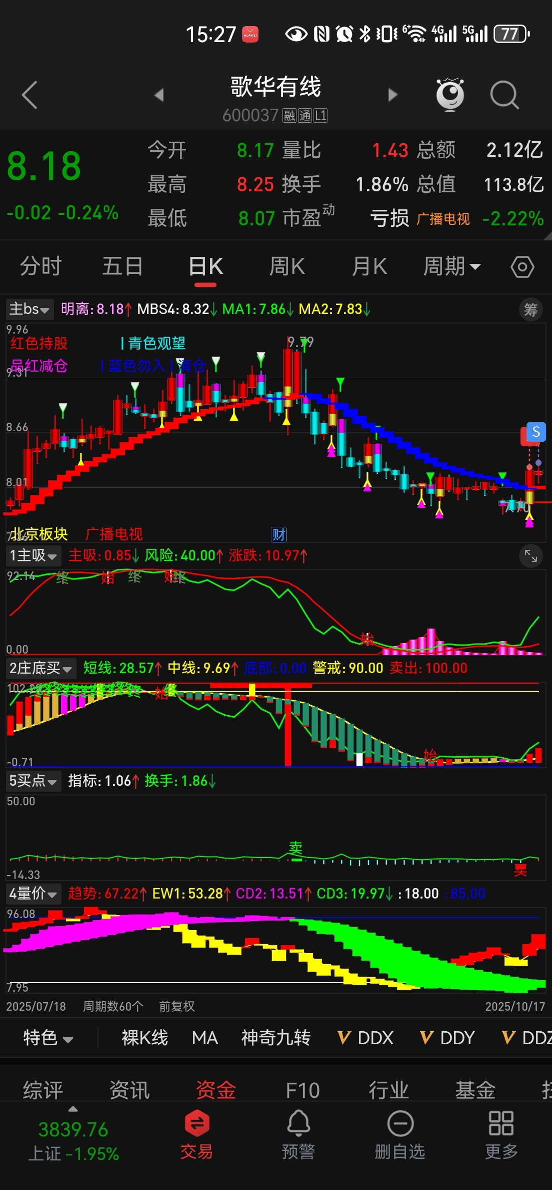The image size is (552, 1190).
Task: Switch to 月K tab
Action: (369, 266)
